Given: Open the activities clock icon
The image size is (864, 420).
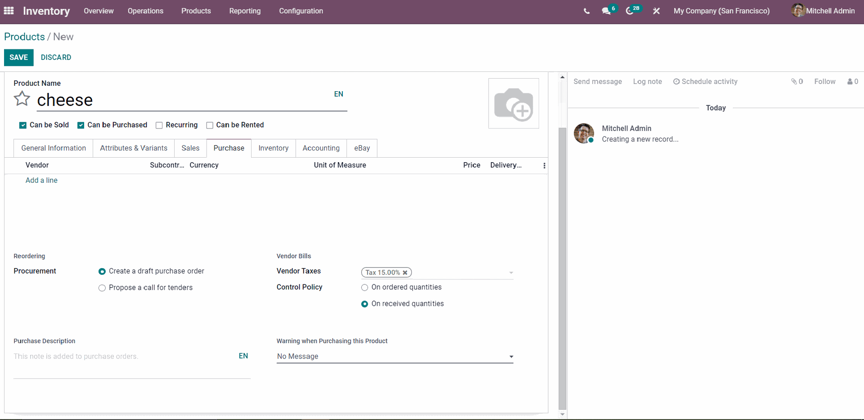Looking at the screenshot, I should click(x=630, y=11).
